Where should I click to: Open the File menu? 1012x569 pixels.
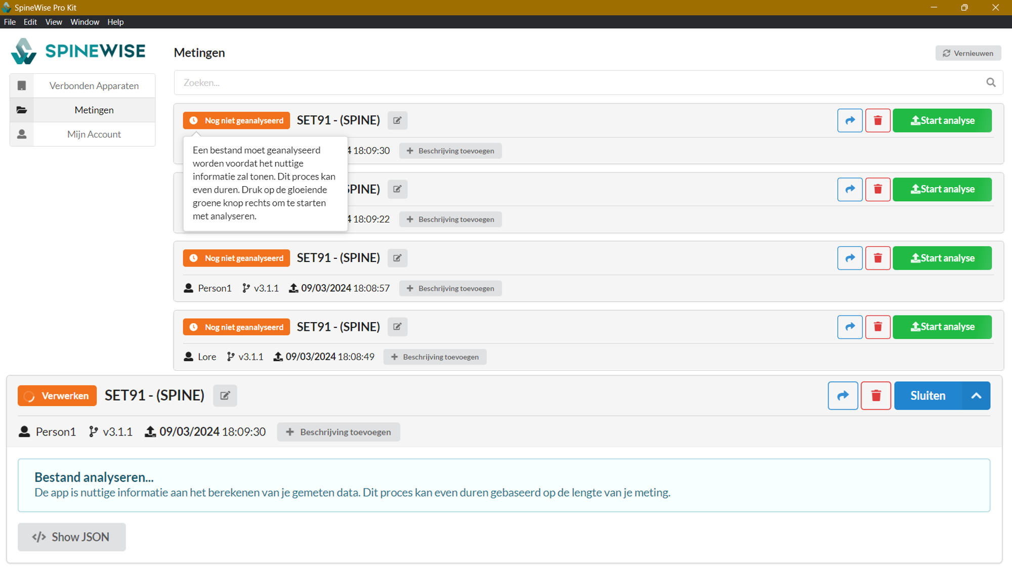pos(10,22)
